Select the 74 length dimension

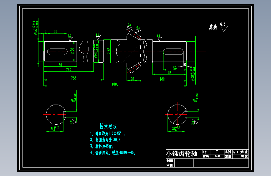coord(60,65)
